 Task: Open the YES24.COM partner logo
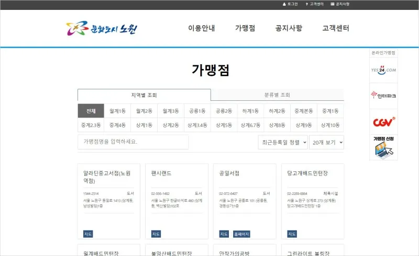coord(383,69)
